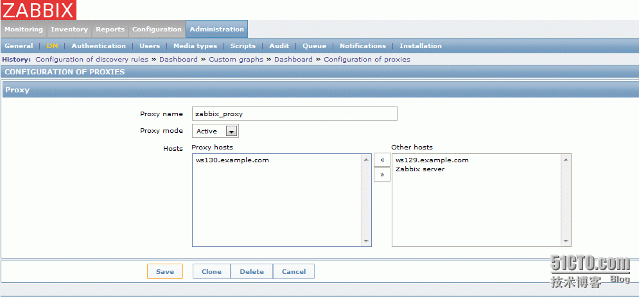Viewport: 639px width, 297px height.
Task: Open Users submenu
Action: click(x=150, y=46)
